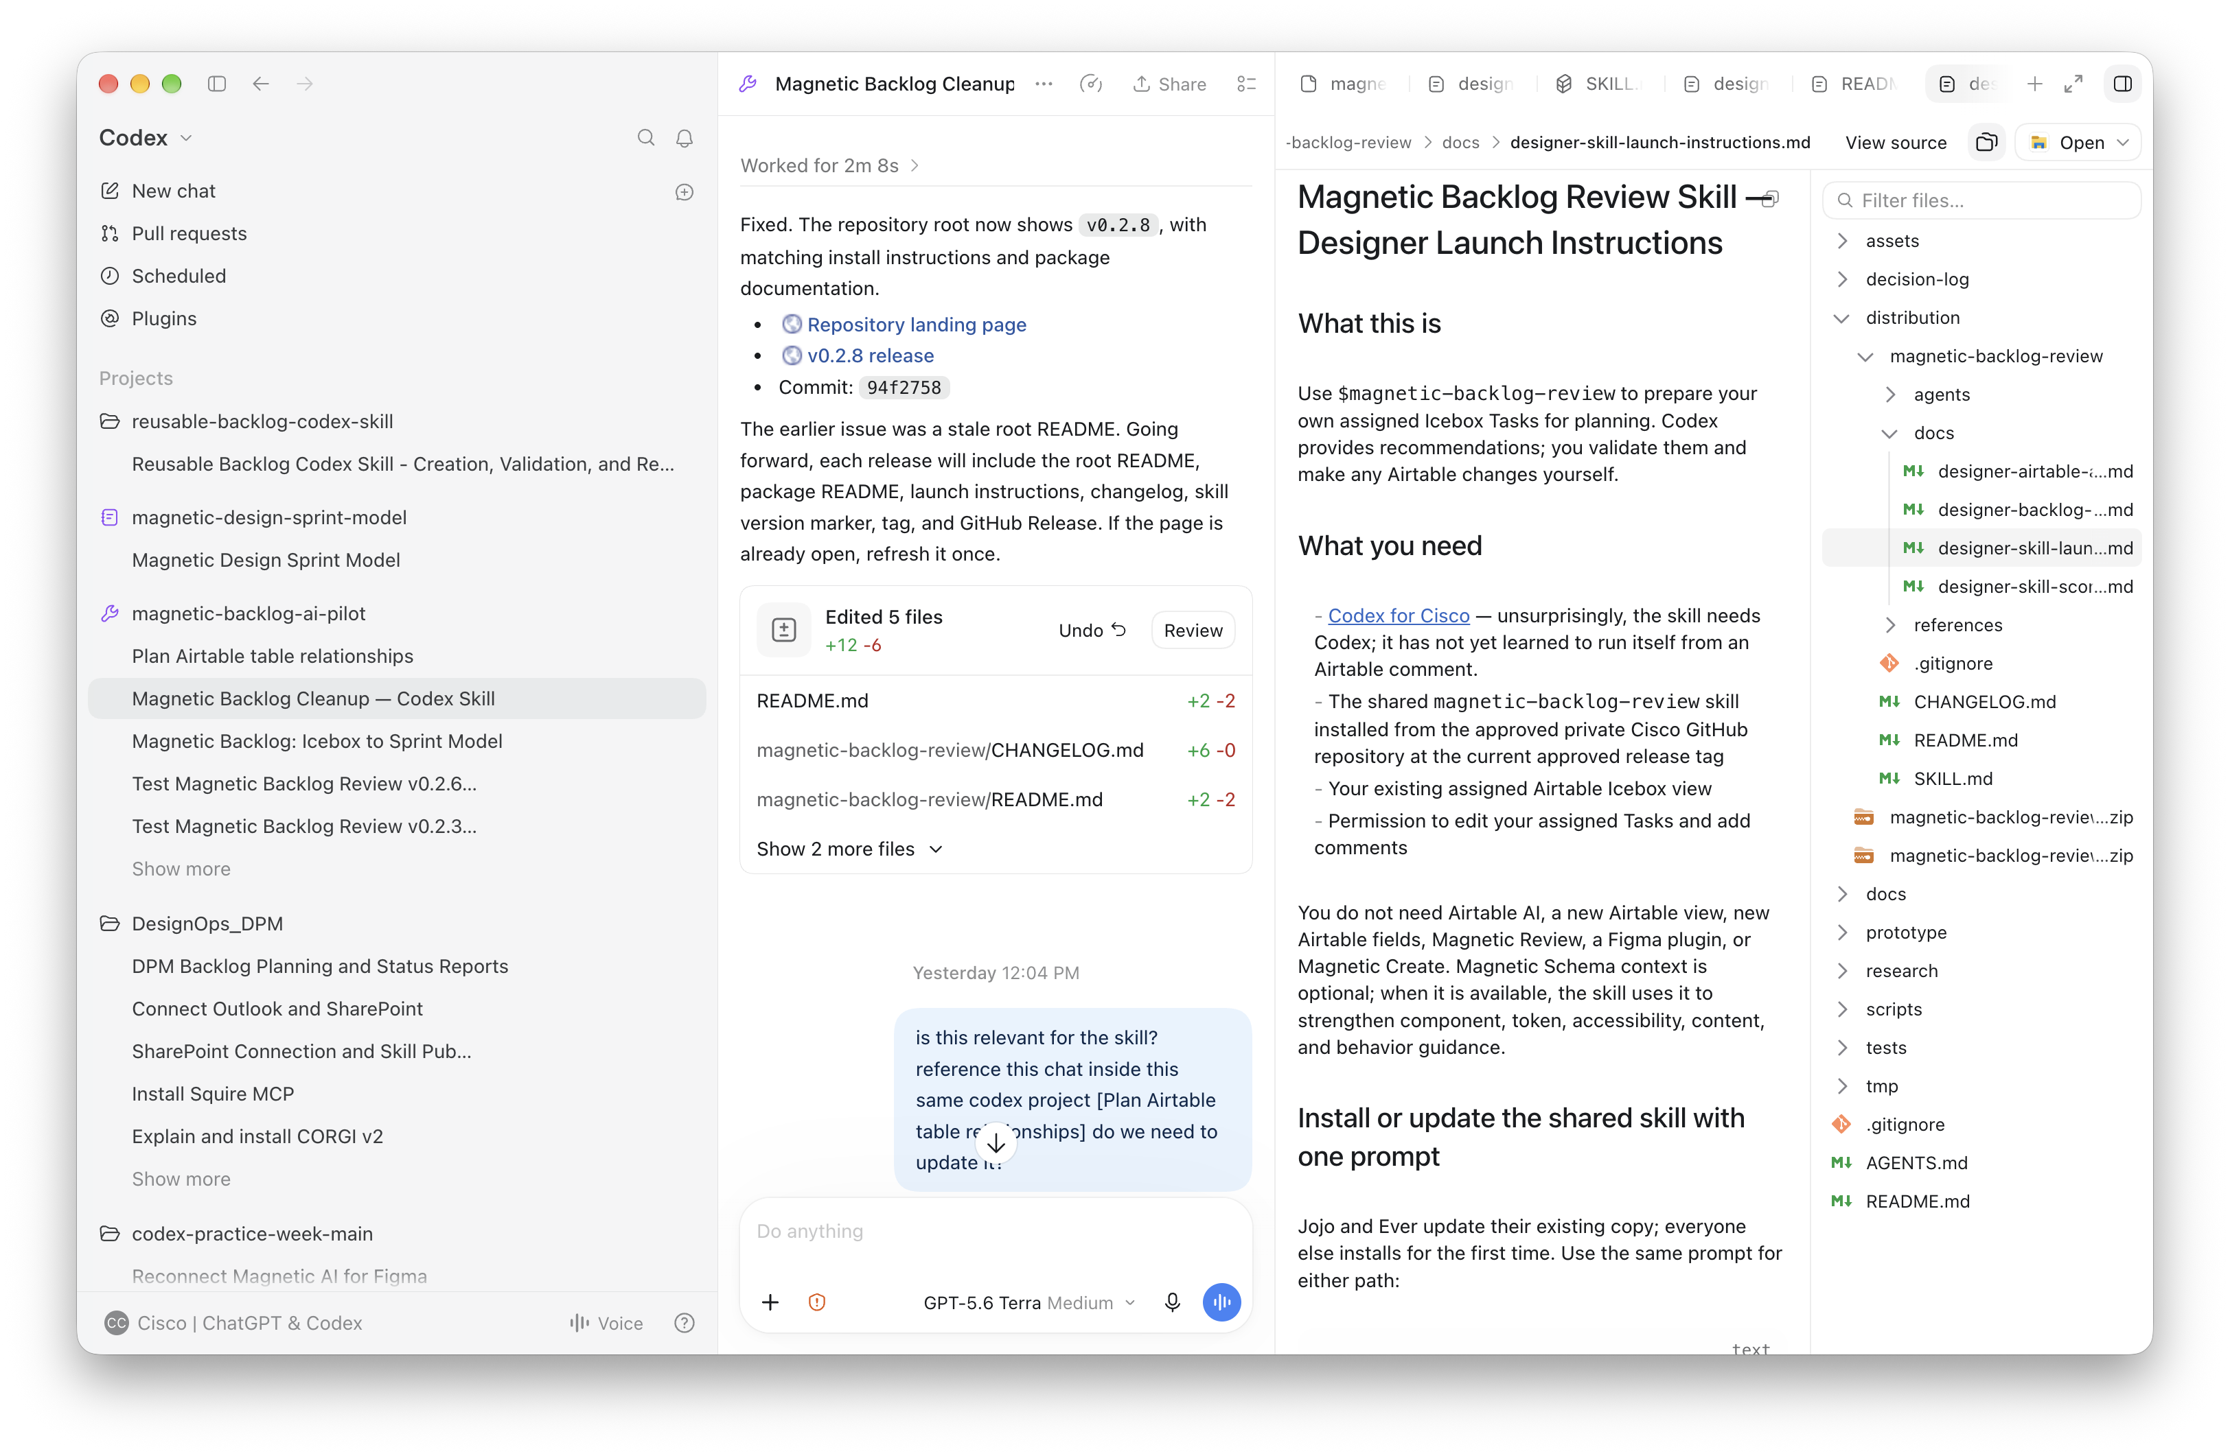Open magnetic-design-sprint-model project

(269, 518)
